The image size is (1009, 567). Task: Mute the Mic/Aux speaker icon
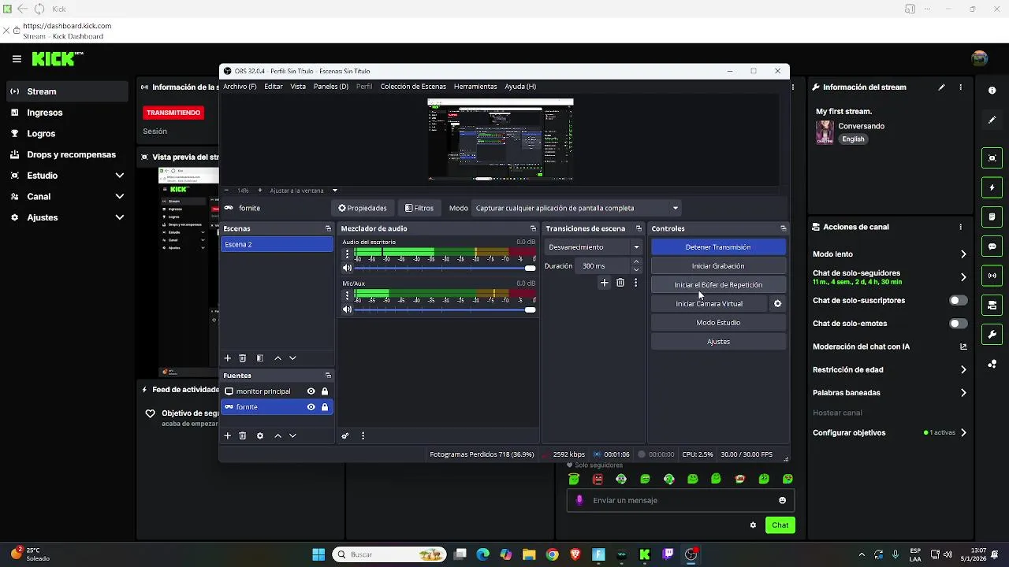click(347, 309)
